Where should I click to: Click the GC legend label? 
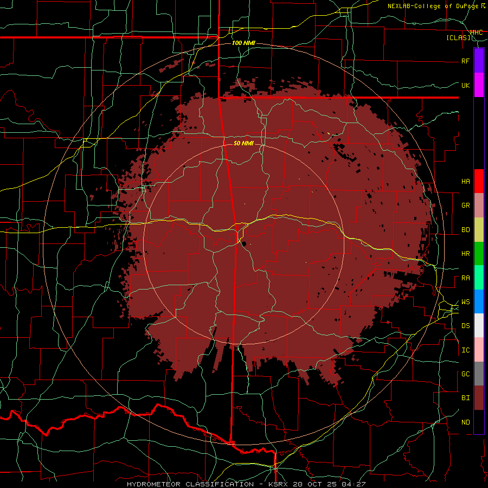(465, 374)
